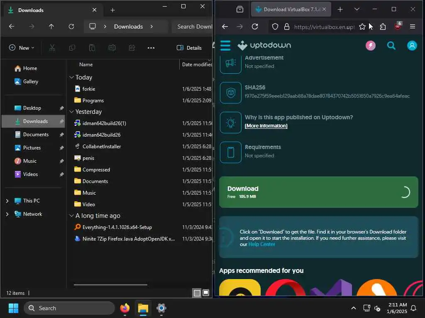Go back in File Explorer navigation
The image size is (425, 318).
tap(12, 26)
